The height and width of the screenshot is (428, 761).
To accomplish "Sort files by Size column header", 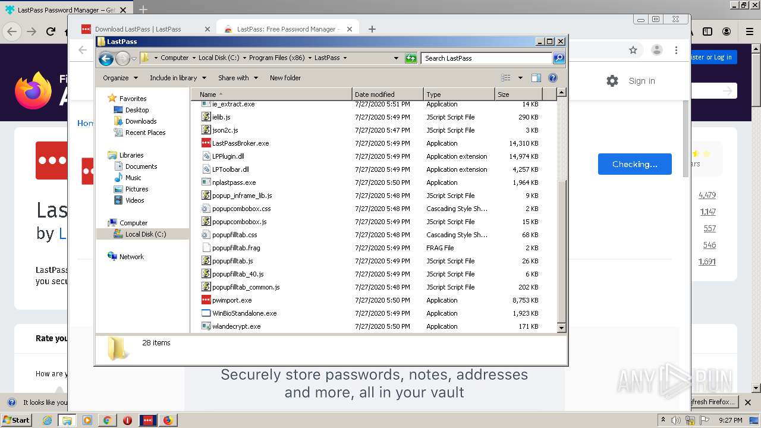I will 518,95.
